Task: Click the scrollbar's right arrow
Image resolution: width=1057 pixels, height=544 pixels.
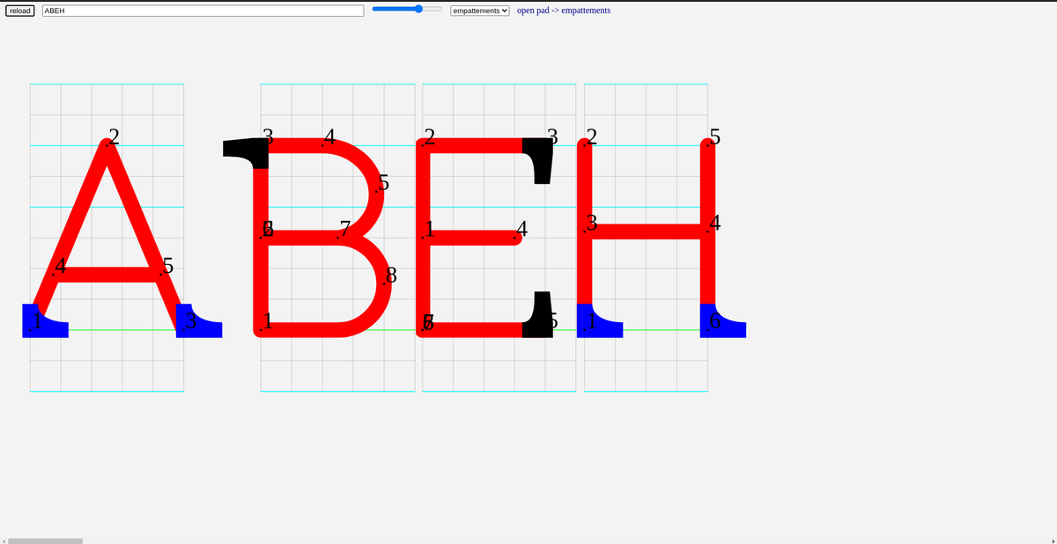Action: point(1053,540)
